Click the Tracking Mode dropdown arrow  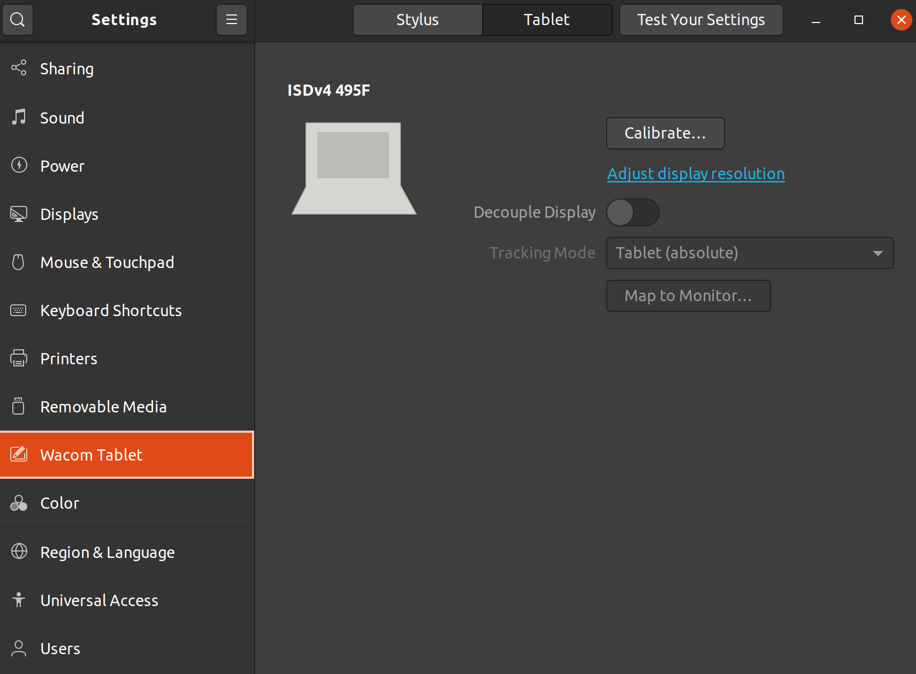[877, 253]
